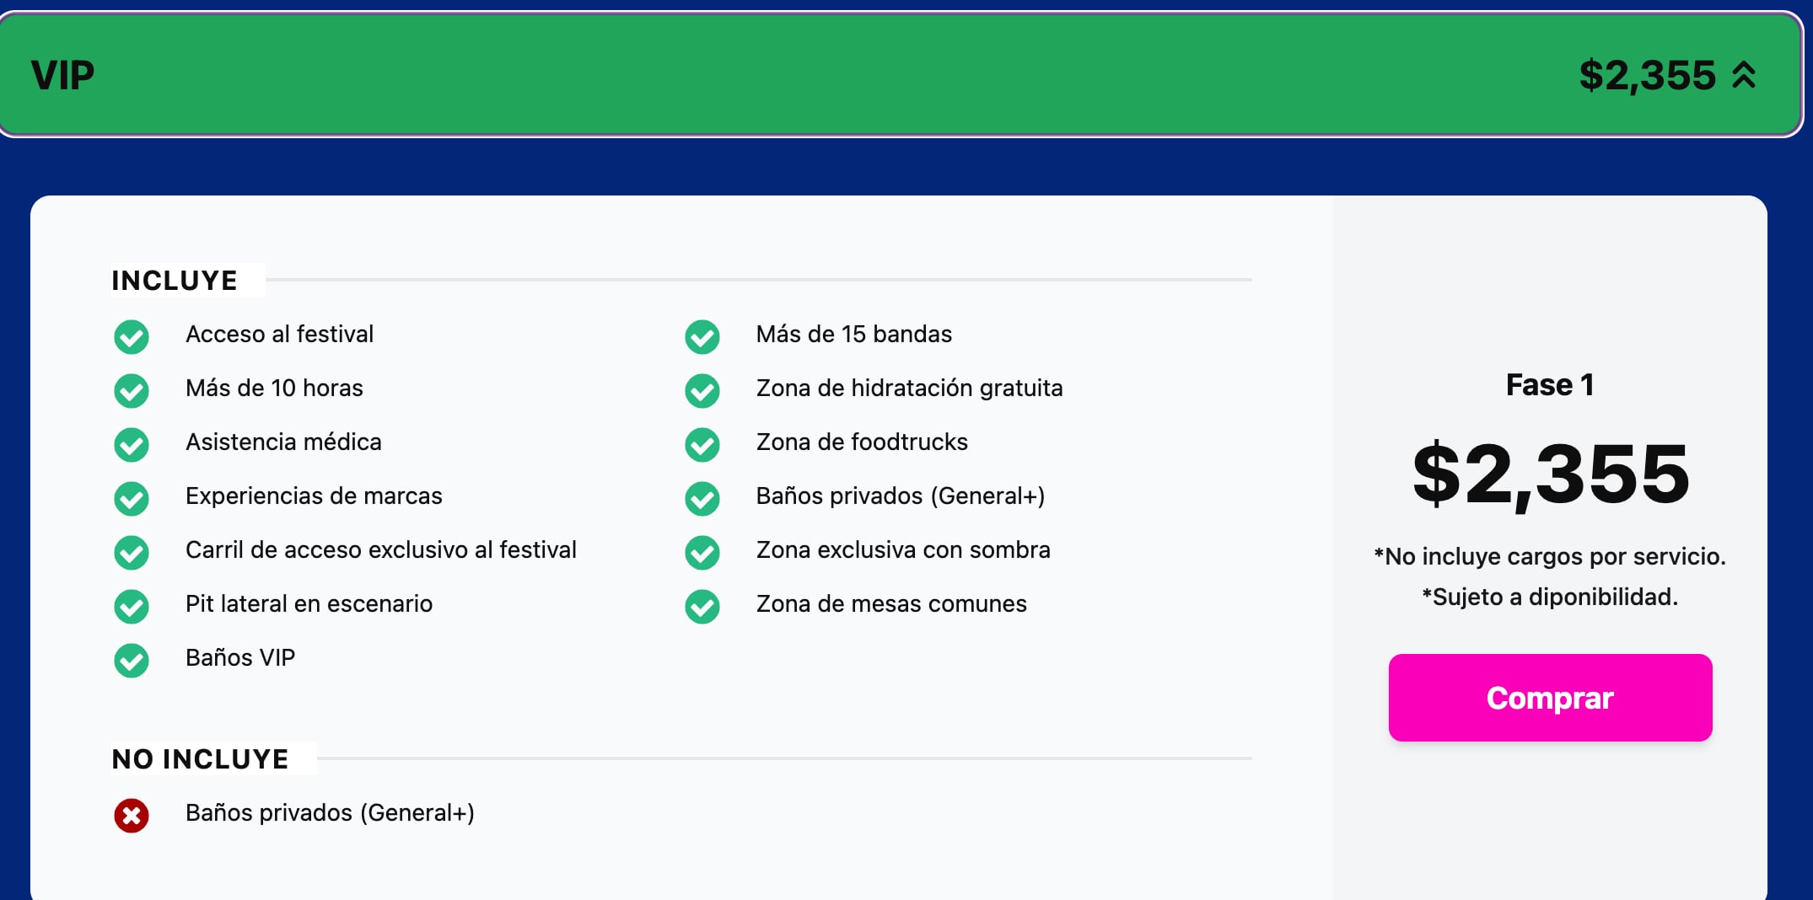The image size is (1813, 900).
Task: Click the Experiencias de marcas check icon
Action: [132, 499]
